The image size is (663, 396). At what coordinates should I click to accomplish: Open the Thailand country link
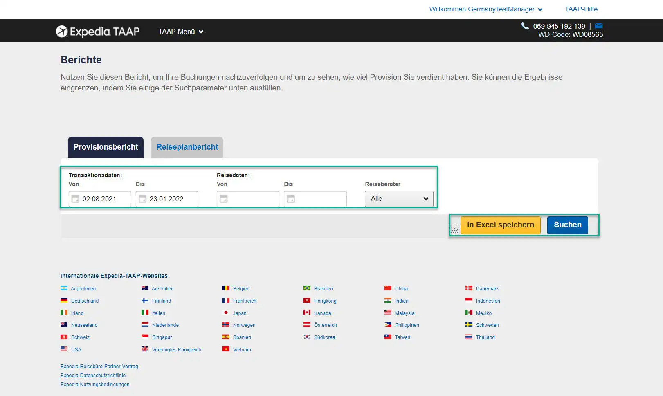[485, 337]
